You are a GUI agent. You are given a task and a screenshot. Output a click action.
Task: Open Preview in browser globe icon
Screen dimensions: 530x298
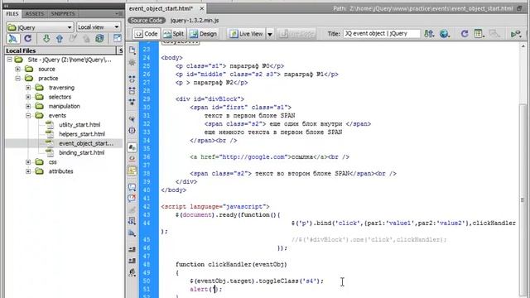pyautogui.click(x=445, y=34)
